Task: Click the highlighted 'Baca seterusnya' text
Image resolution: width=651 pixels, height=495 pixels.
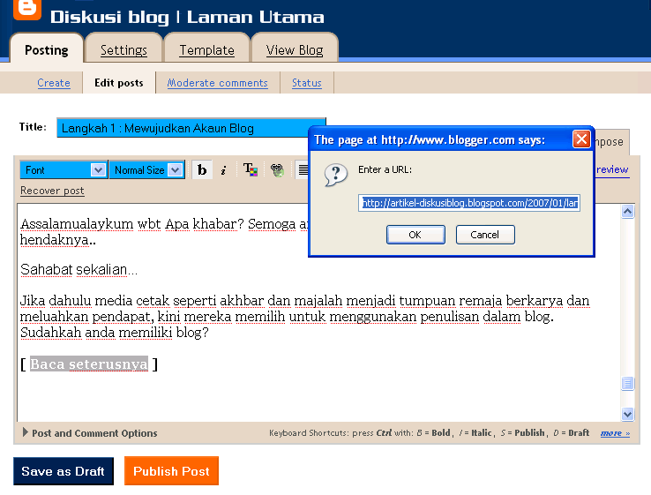Action: click(89, 364)
